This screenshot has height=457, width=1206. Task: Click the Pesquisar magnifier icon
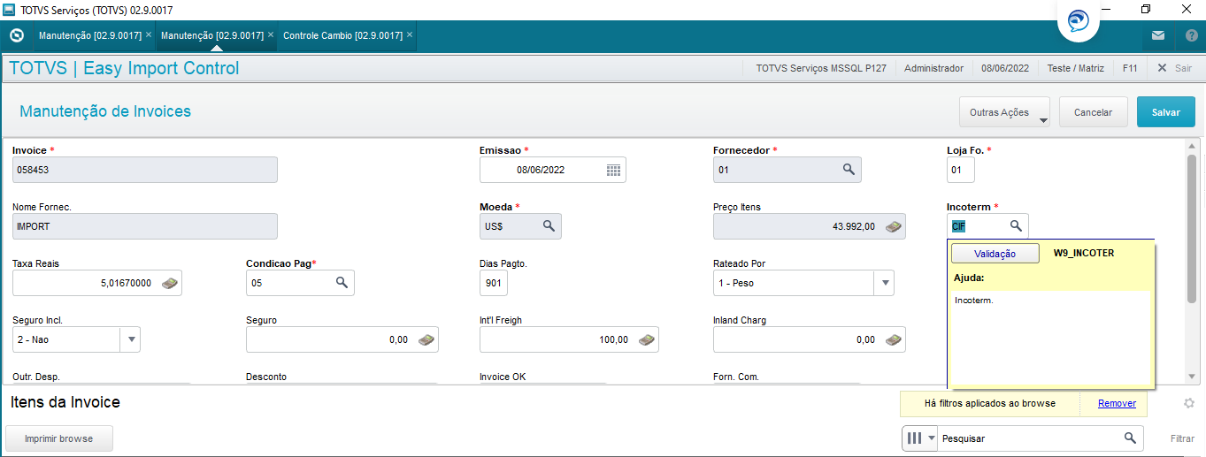1130,438
